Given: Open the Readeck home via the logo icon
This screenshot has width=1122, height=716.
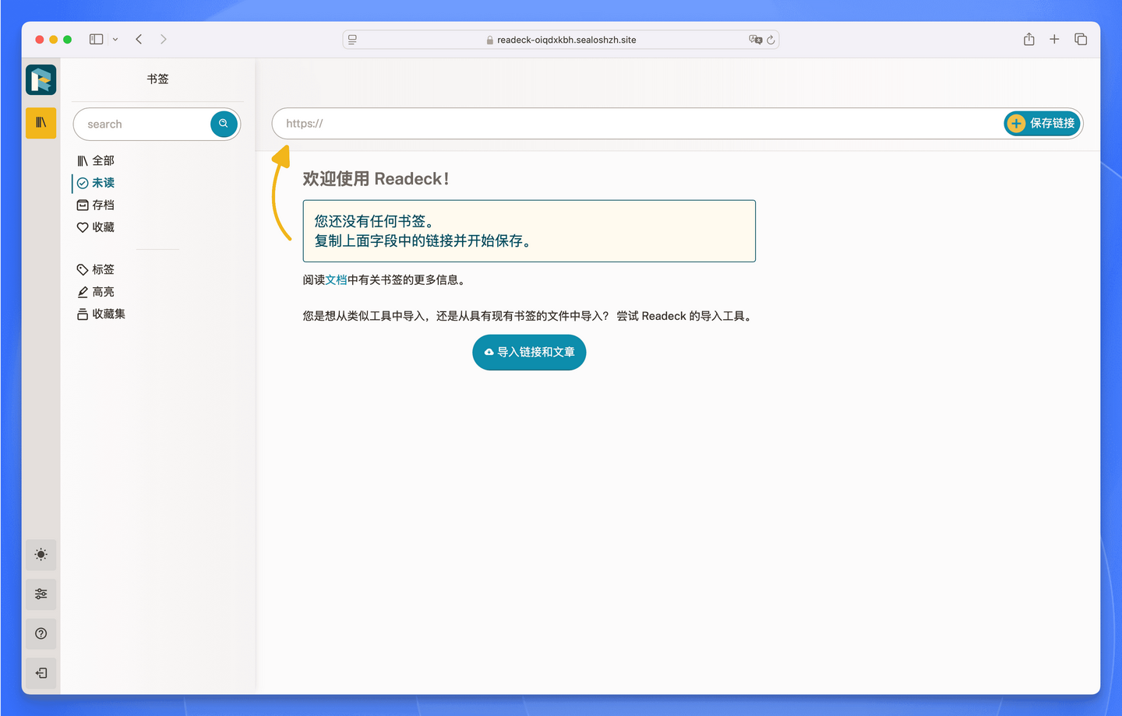Looking at the screenshot, I should coord(41,79).
